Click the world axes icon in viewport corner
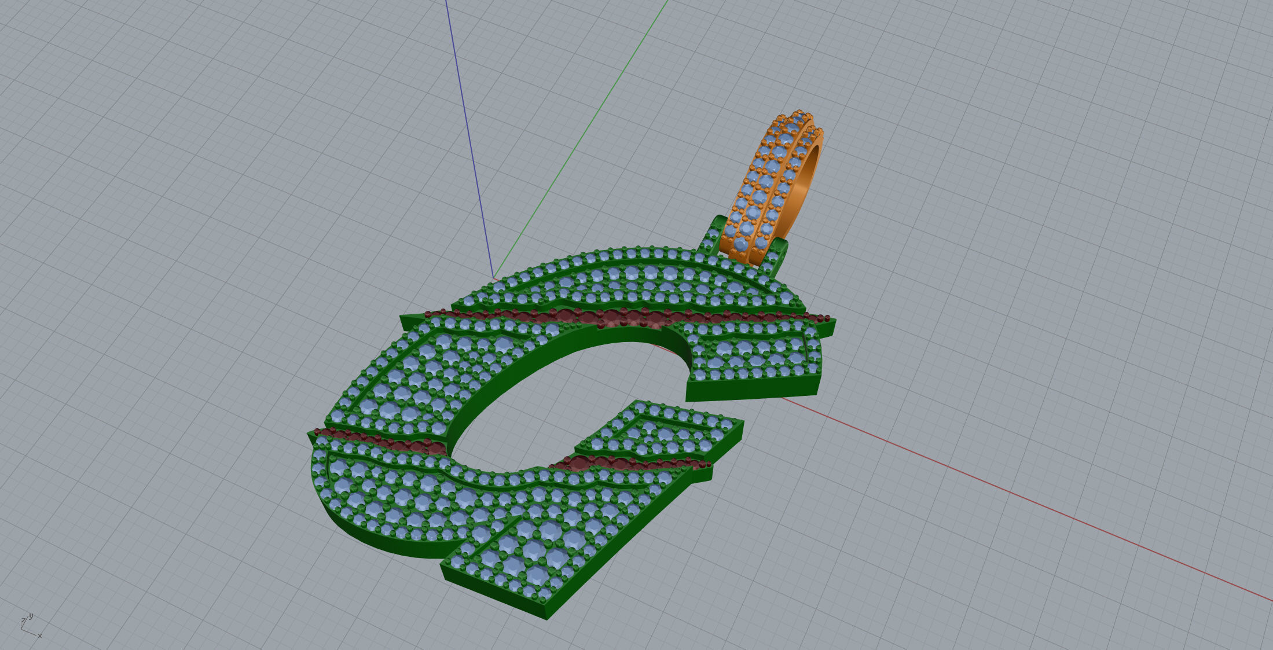The height and width of the screenshot is (650, 1273). click(31, 625)
